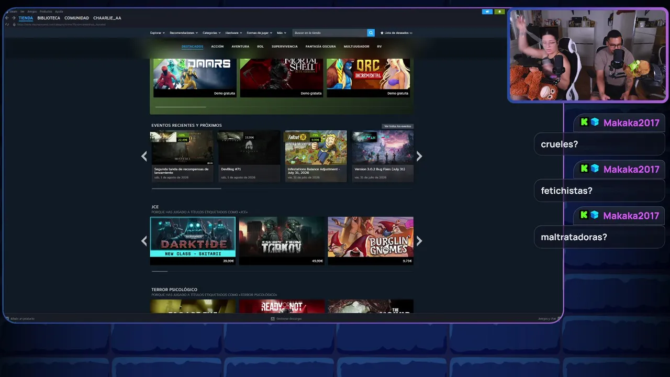Expand the Explorar dropdown
The width and height of the screenshot is (670, 377).
coord(158,33)
